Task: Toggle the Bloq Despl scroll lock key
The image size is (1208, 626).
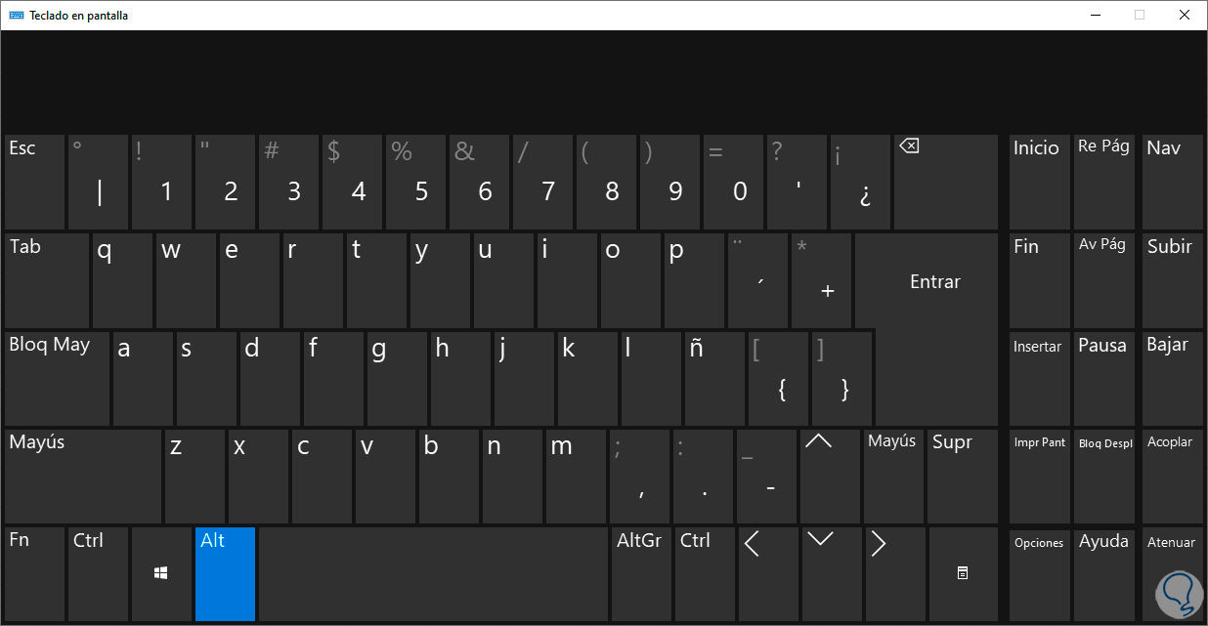Action: point(1104,476)
